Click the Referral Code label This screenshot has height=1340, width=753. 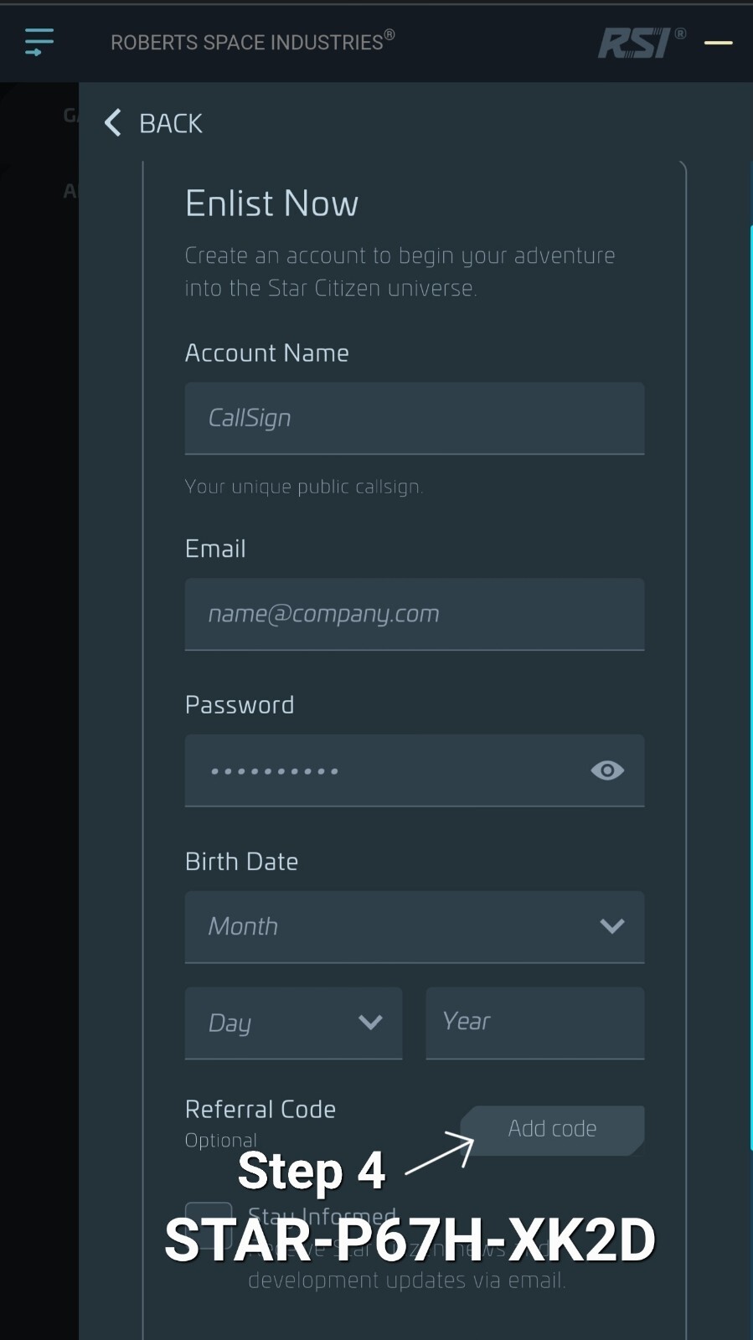tap(260, 1109)
